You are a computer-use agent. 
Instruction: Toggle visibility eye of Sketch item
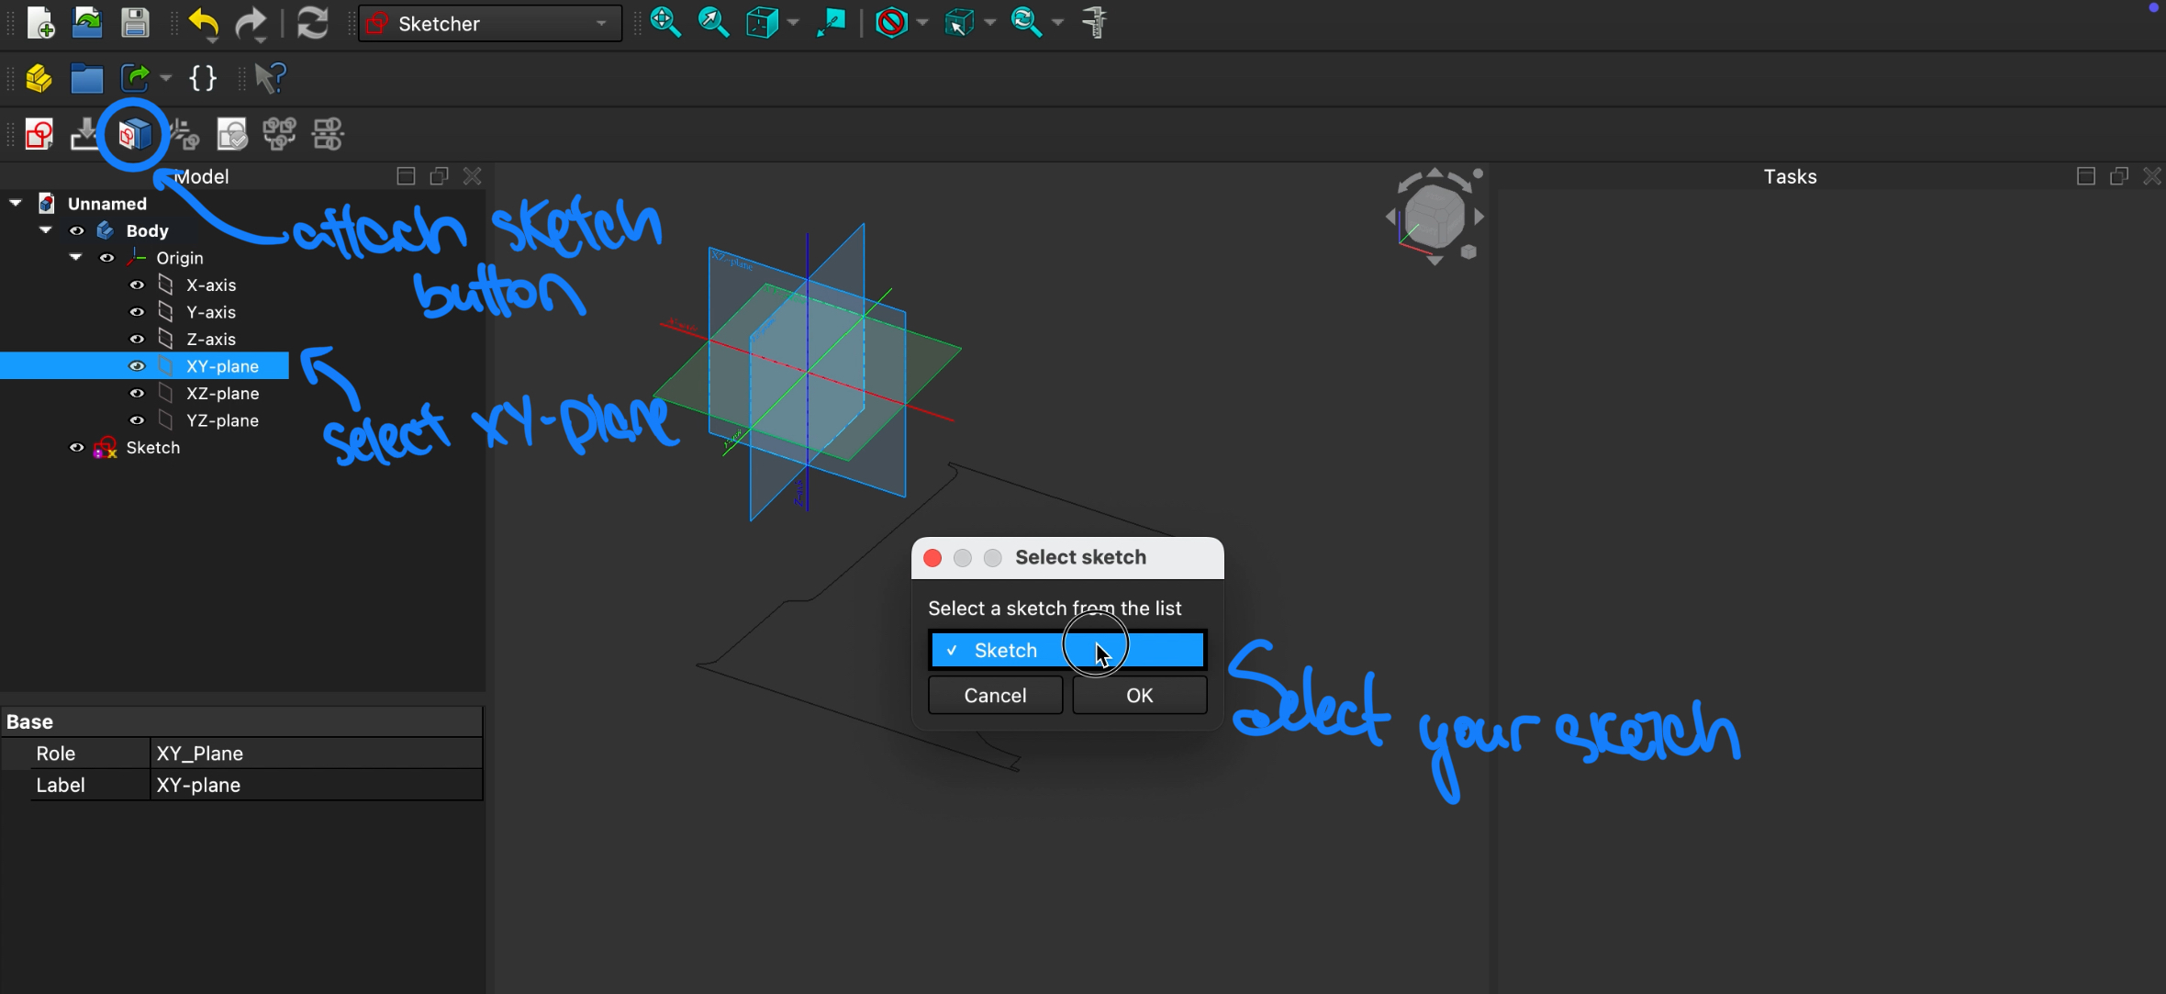(77, 448)
